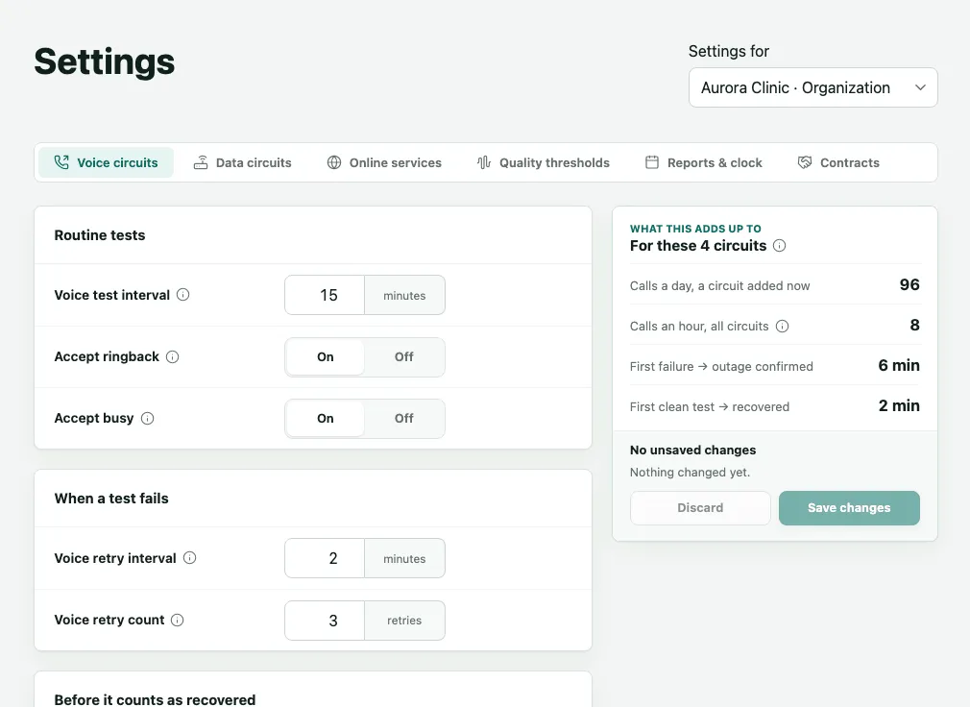The width and height of the screenshot is (970, 707).
Task: Click the calendar icon beside Reports & clock
Action: tap(652, 162)
